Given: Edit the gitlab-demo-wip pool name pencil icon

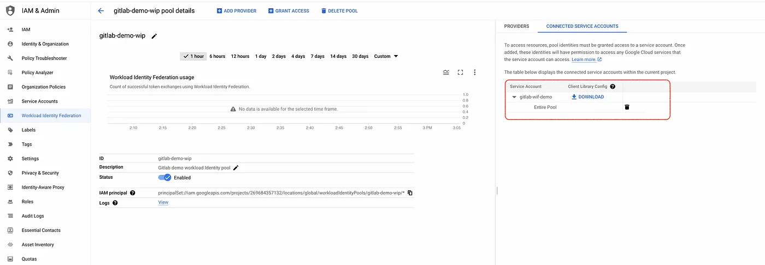Looking at the screenshot, I should tap(154, 36).
